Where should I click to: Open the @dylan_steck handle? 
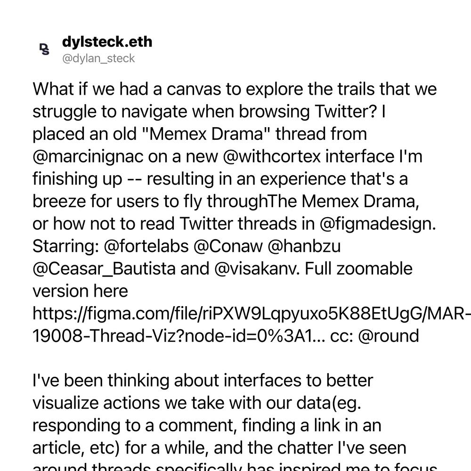[x=98, y=58]
